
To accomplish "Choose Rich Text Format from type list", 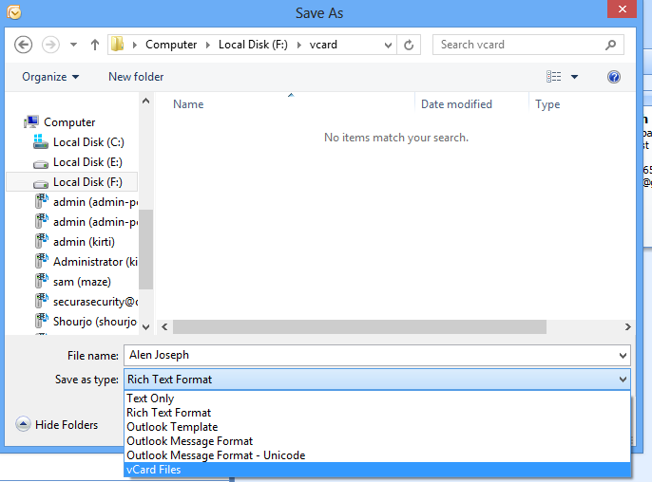I will [377, 413].
